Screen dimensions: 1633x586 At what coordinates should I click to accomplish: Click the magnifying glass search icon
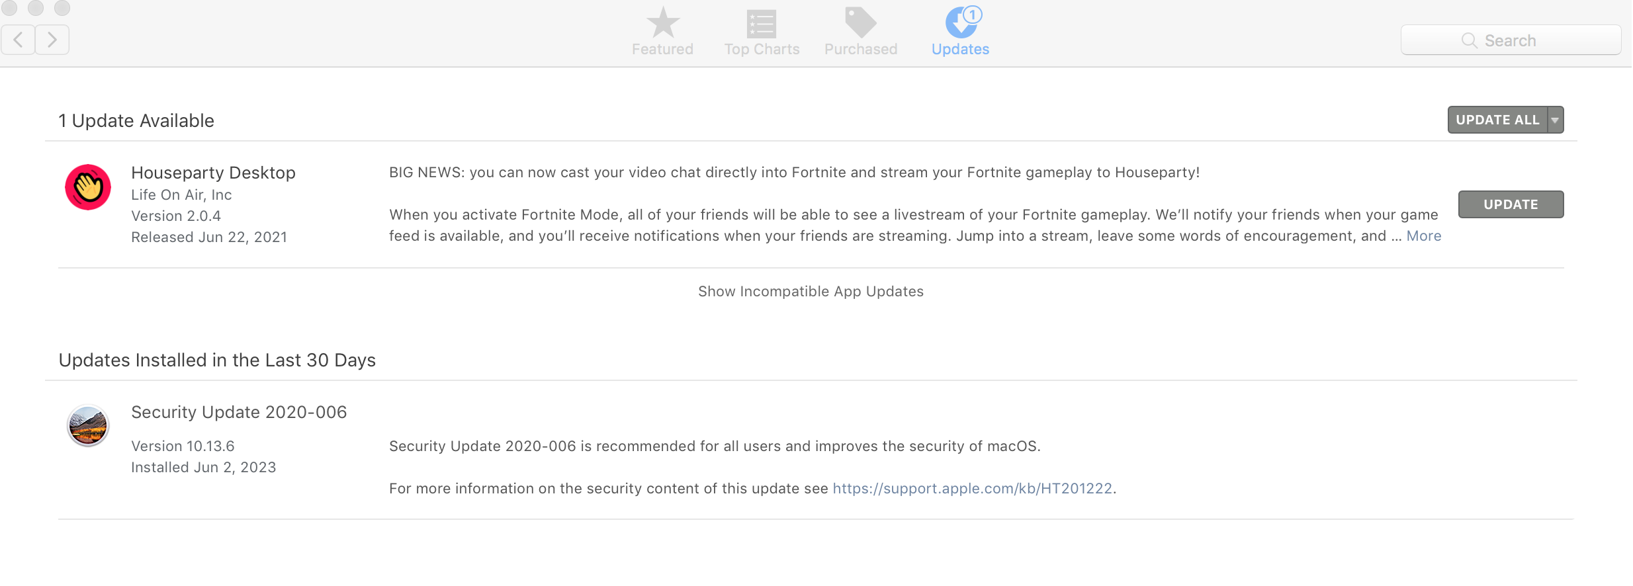pos(1469,40)
